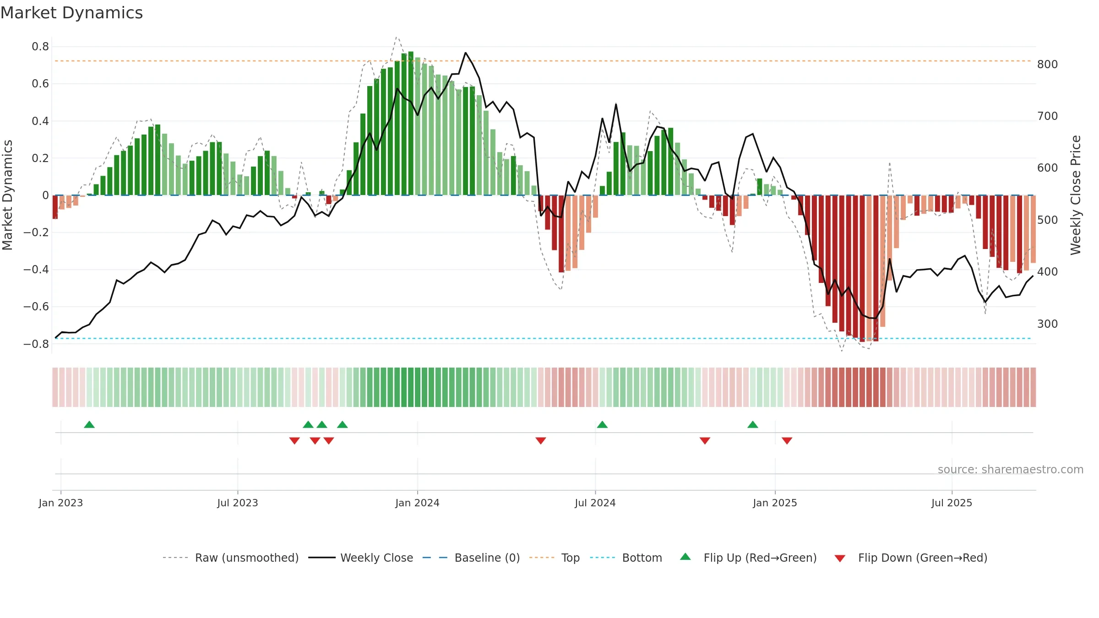Image resolution: width=1099 pixels, height=618 pixels.
Task: Click the Jan 2023 x-axis label
Action: pos(61,503)
